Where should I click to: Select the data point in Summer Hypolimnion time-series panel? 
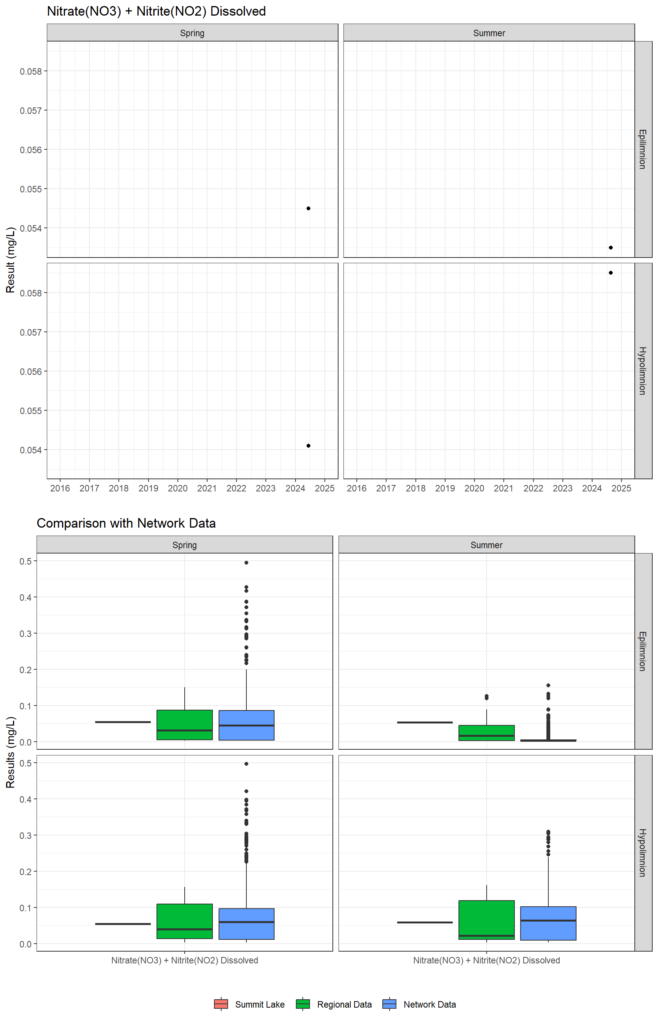[610, 273]
